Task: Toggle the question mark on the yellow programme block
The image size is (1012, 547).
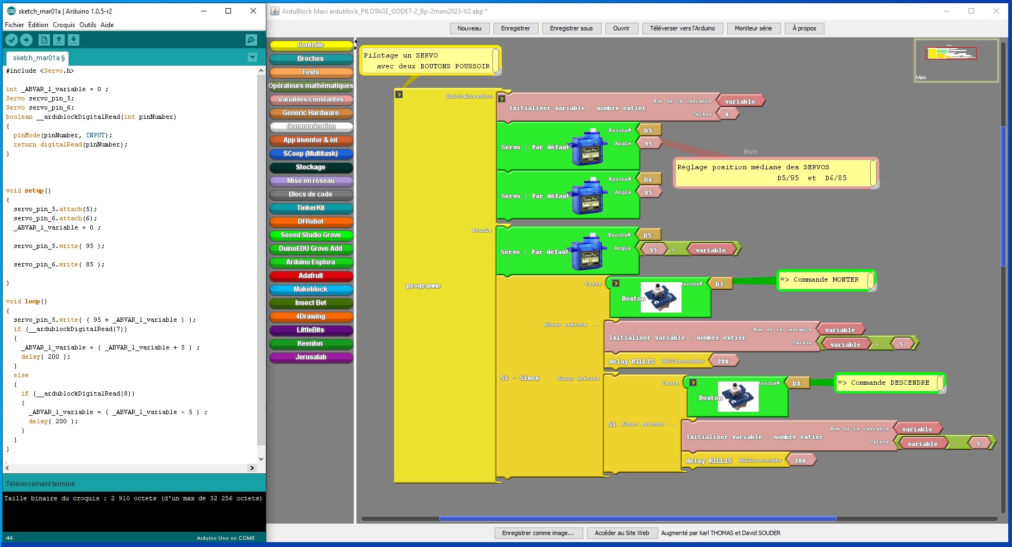Action: click(399, 94)
